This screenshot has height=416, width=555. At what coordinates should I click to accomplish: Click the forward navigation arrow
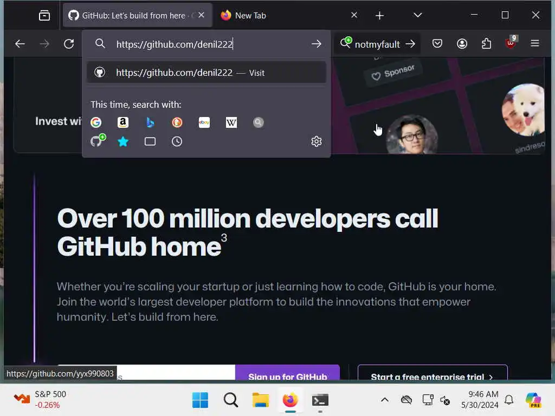pos(44,44)
